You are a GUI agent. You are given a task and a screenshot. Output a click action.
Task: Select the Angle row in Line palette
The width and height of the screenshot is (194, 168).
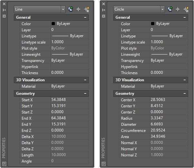tap(55, 161)
